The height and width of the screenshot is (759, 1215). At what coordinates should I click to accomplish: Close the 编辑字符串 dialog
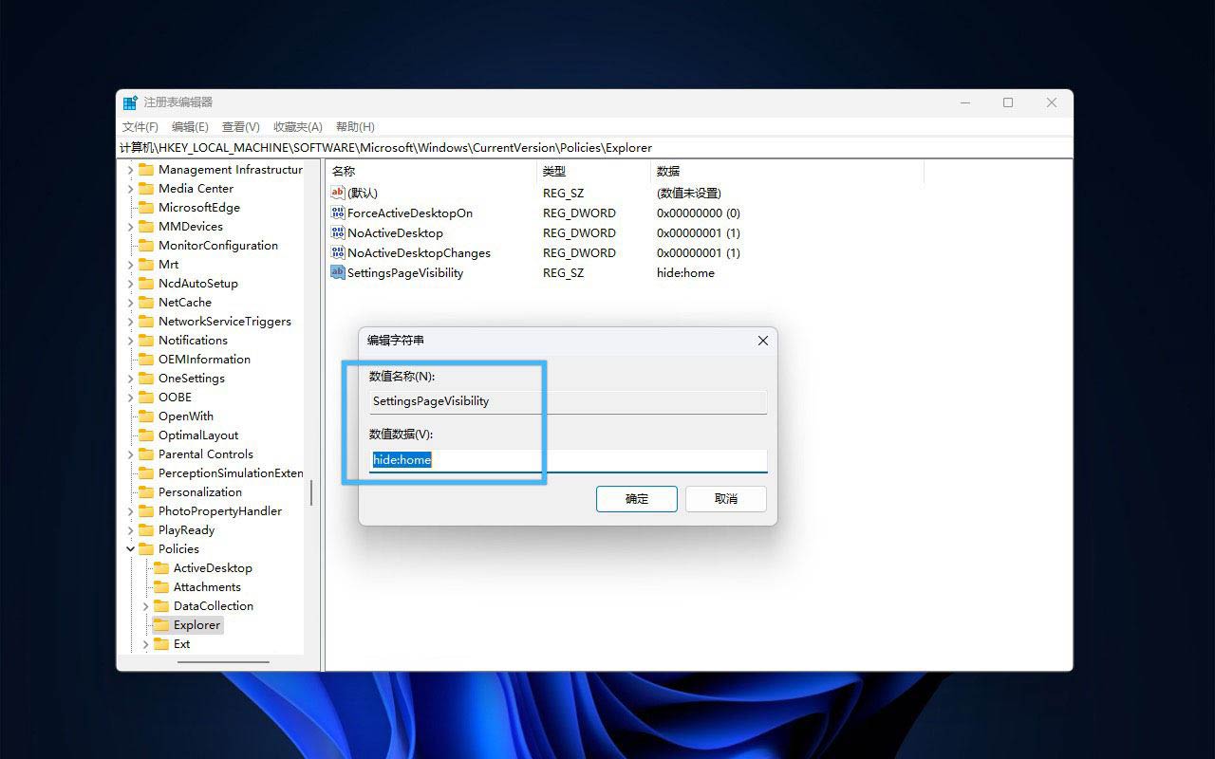762,341
